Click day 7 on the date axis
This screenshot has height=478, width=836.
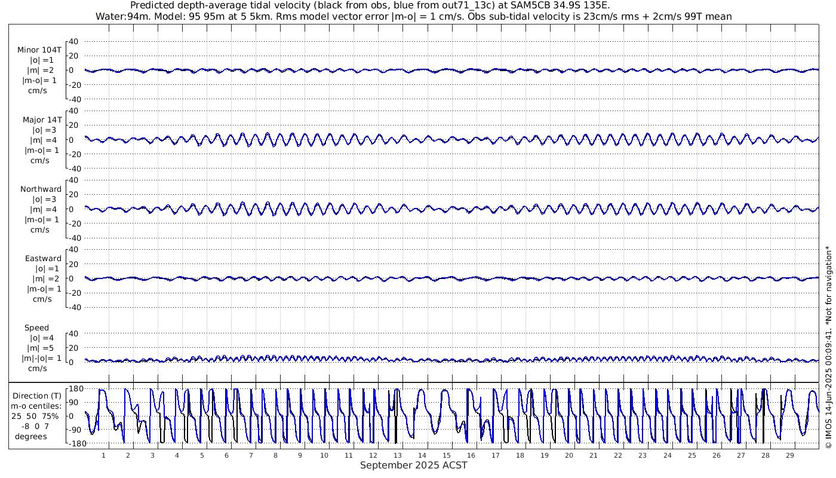[250, 455]
